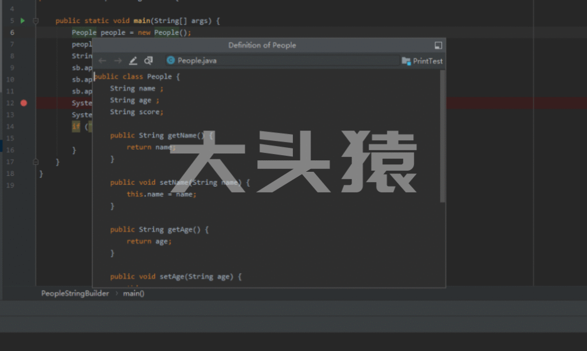Viewport: 587px width, 351px height.
Task: Click the fold end marker at line 17
Action: 36,162
